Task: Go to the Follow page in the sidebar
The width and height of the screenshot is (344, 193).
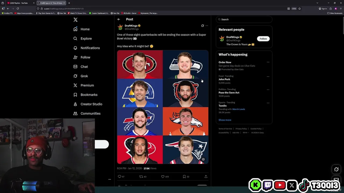Action: (82, 57)
